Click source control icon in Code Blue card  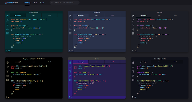pos(70,25)
